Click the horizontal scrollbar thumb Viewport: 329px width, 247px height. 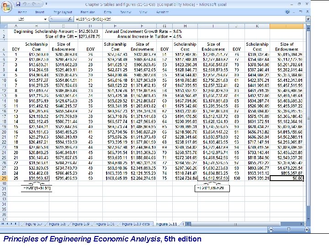pos(235,224)
